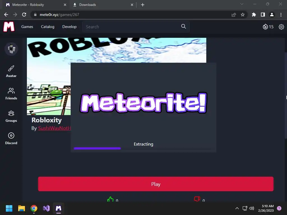
Task: Select the Meteorite launcher taskbar icon
Action: pyautogui.click(x=58, y=208)
